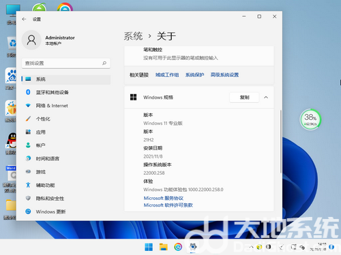Open File Explorer from the taskbar
Image resolution: width=341 pixels, height=255 pixels.
click(x=163, y=247)
